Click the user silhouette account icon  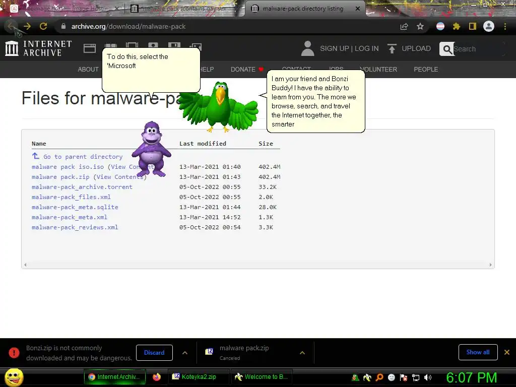(308, 48)
